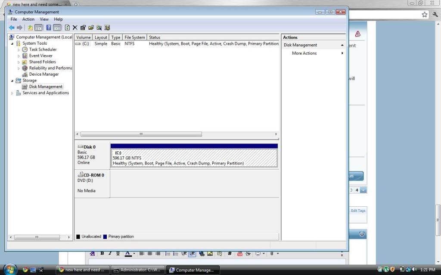Image resolution: width=441 pixels, height=275 pixels.
Task: Click Computer Management taskbar button
Action: coord(193,270)
